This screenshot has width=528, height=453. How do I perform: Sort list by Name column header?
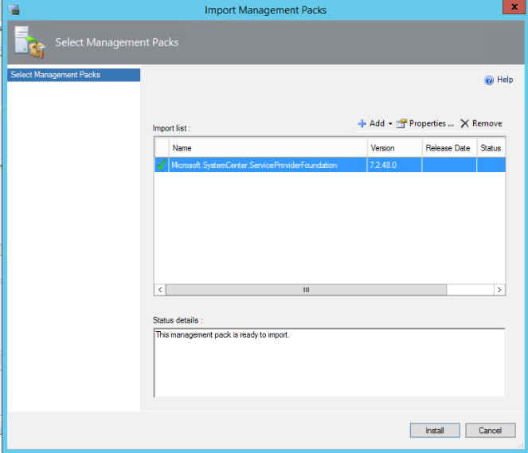point(268,148)
